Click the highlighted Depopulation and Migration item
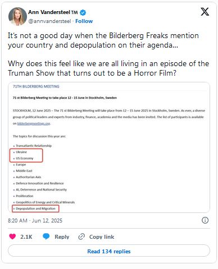 click(35, 208)
